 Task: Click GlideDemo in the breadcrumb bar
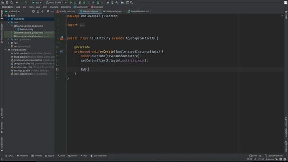8,7
